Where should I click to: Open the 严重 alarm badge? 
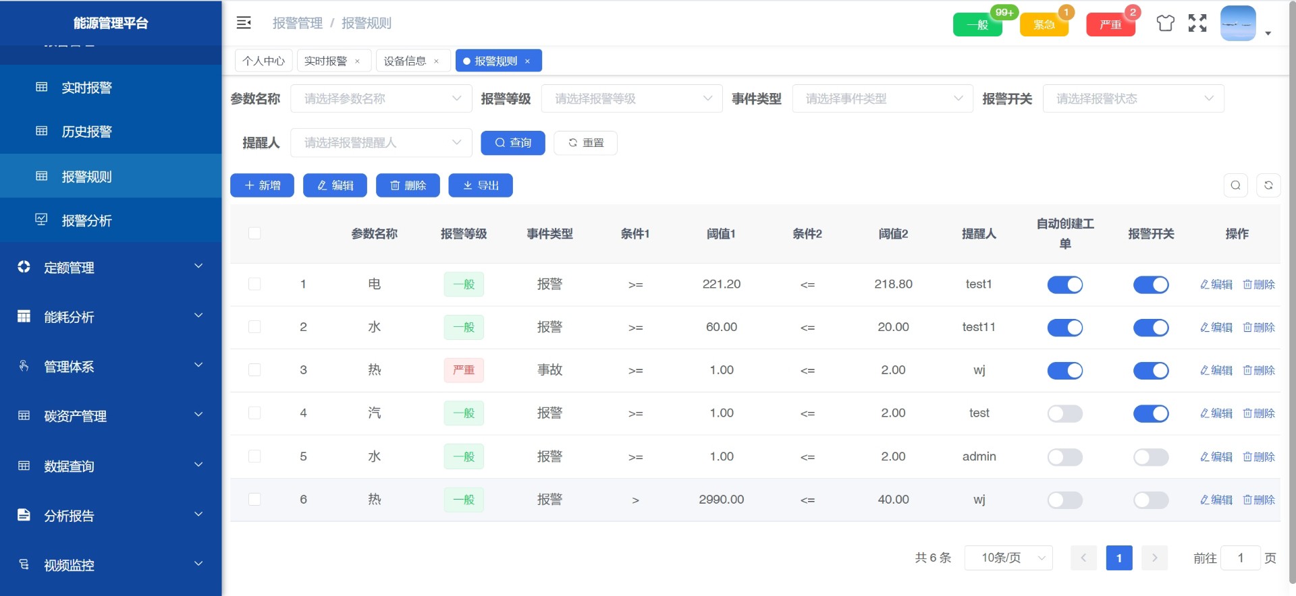tap(1110, 25)
